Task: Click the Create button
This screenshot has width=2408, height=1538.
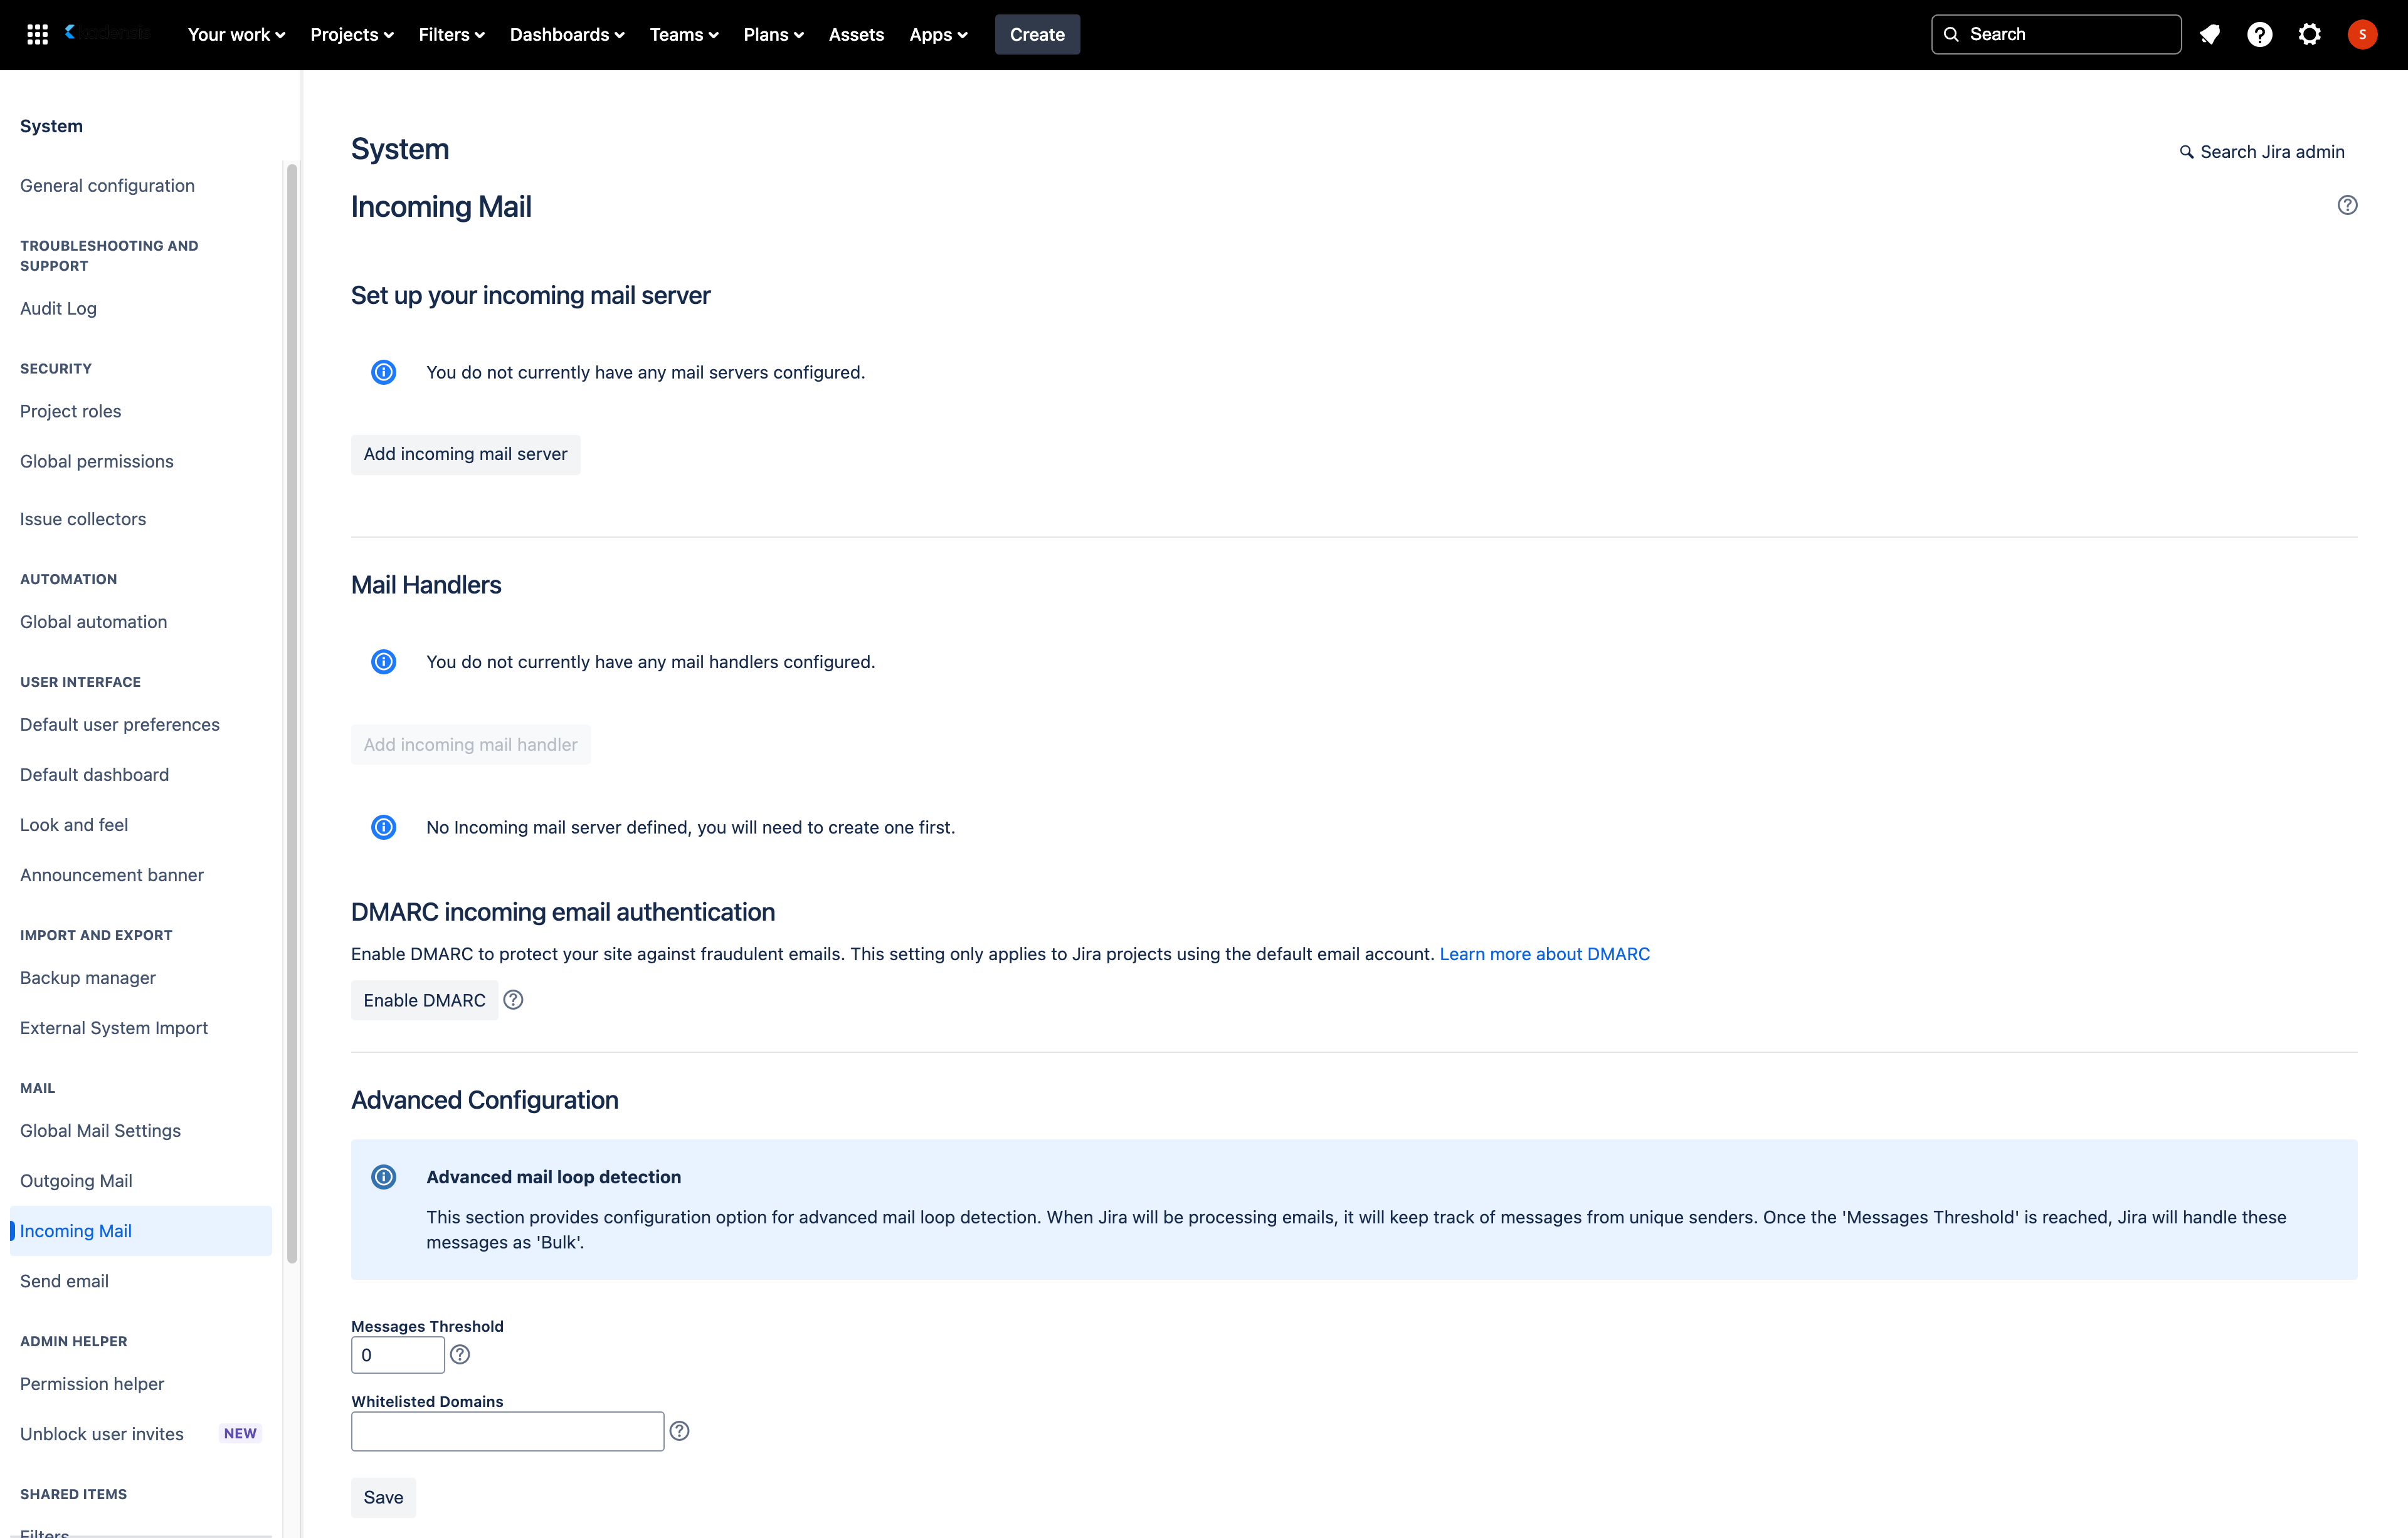Action: (1037, 35)
